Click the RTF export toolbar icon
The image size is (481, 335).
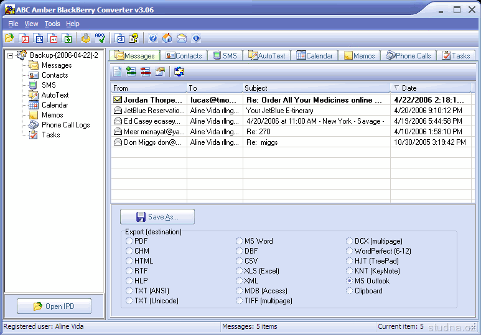coord(53,39)
